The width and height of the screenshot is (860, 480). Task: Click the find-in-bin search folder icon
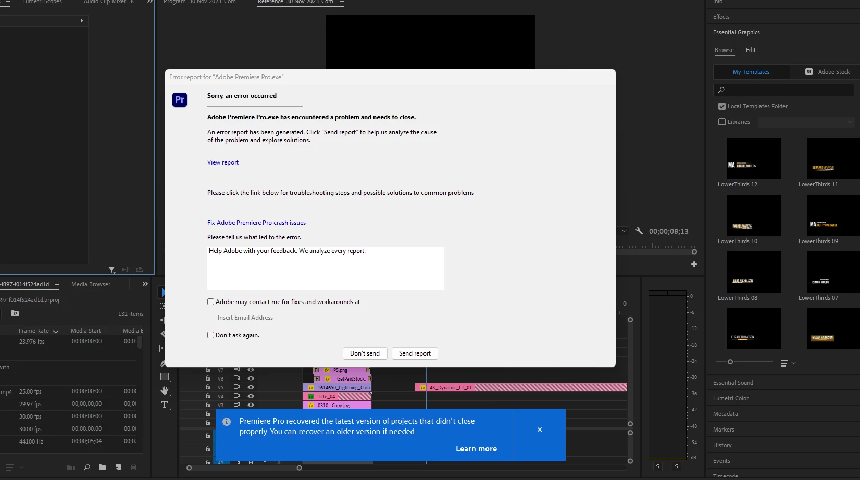coord(15,314)
